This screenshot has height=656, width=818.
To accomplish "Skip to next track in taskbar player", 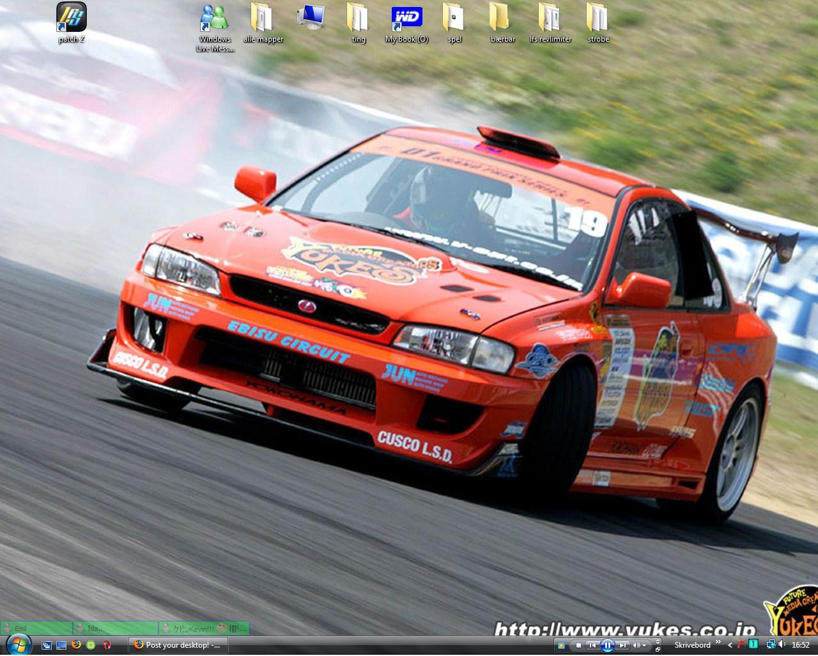I will [622, 645].
